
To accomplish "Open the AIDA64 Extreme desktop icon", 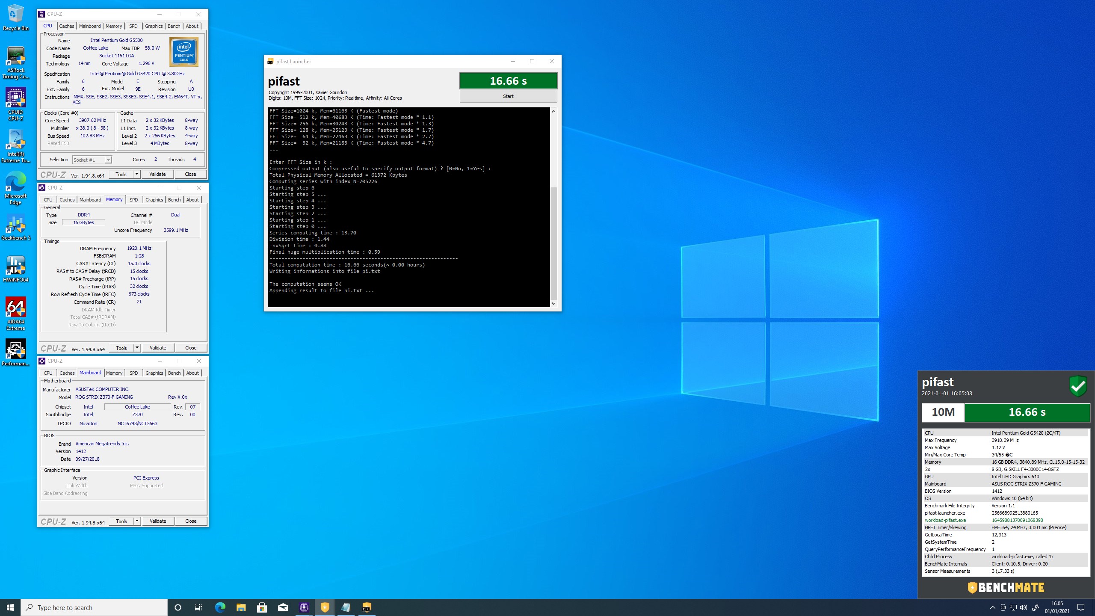I will point(16,314).
